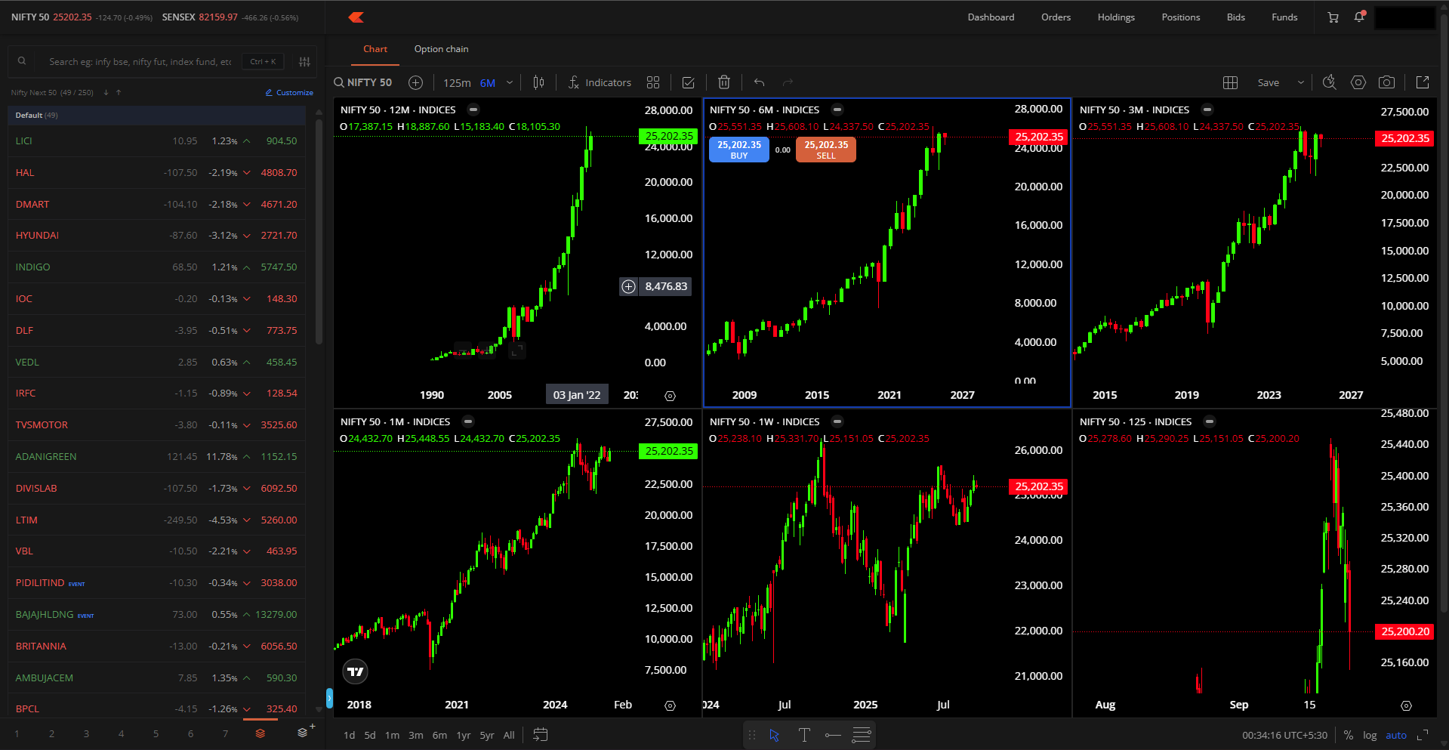Select the text drawing tool
The height and width of the screenshot is (750, 1449).
point(804,735)
